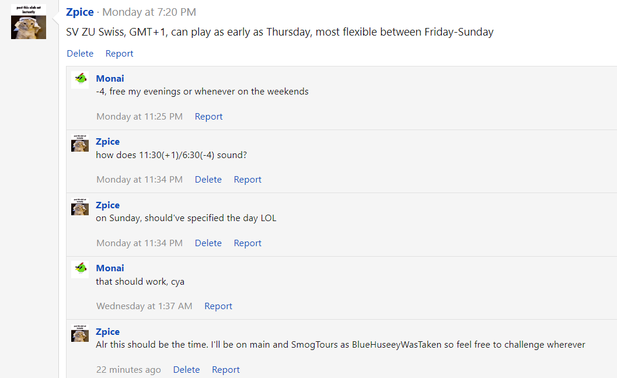The width and height of the screenshot is (617, 378).
Task: Delete the main SV ZU Swiss post
Action: tap(81, 54)
